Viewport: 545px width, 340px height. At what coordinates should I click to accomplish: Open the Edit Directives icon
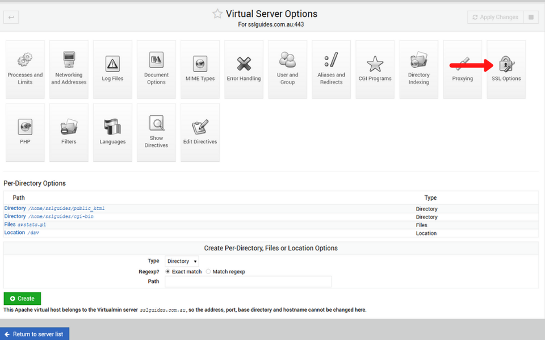pos(200,132)
